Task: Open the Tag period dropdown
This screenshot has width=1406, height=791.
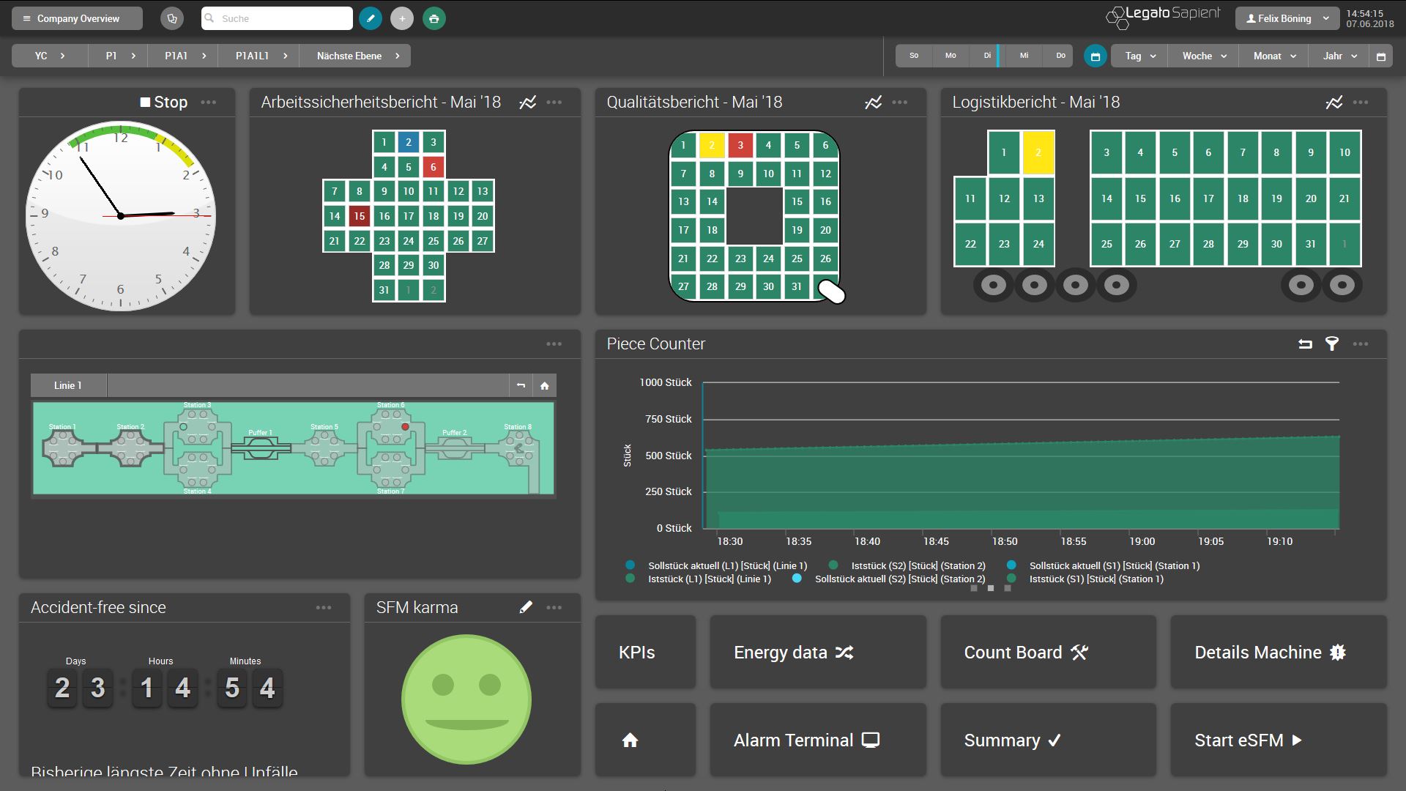Action: [x=1139, y=56]
